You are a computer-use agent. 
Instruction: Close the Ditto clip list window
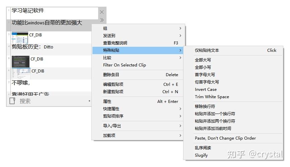pos(102,12)
